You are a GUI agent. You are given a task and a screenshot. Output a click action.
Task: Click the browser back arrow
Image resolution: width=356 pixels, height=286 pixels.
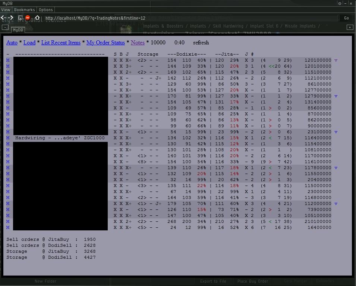3,18
